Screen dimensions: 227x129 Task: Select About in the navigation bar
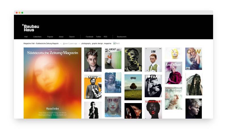(x=61, y=37)
